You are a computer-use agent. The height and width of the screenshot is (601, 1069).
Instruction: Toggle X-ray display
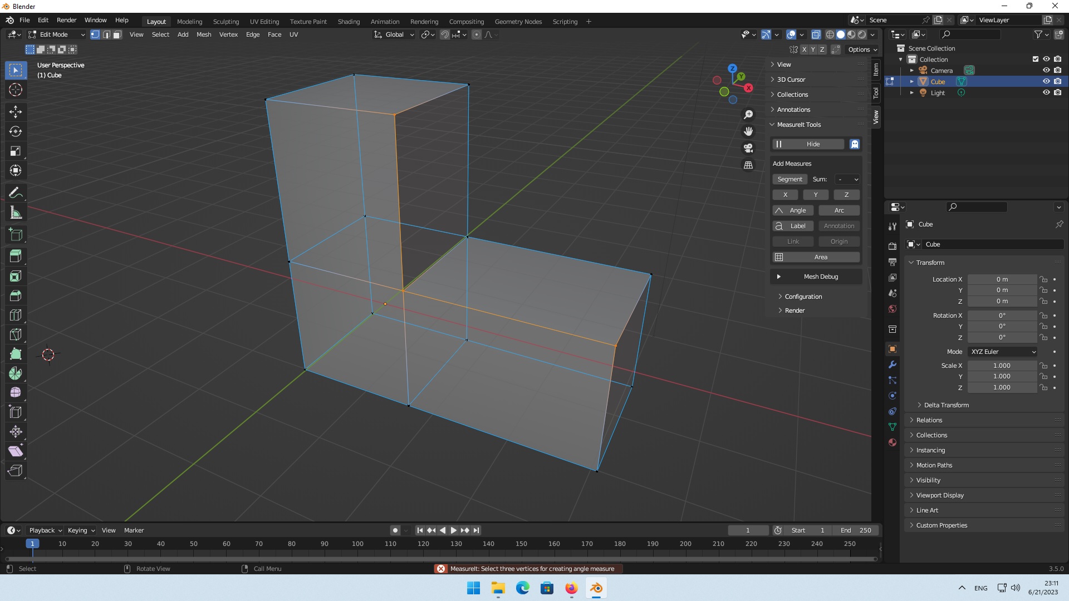tap(816, 35)
